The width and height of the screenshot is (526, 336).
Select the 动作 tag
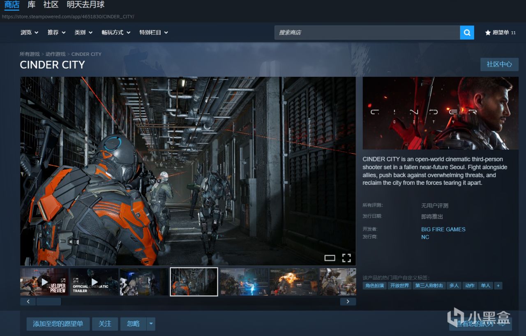point(470,285)
